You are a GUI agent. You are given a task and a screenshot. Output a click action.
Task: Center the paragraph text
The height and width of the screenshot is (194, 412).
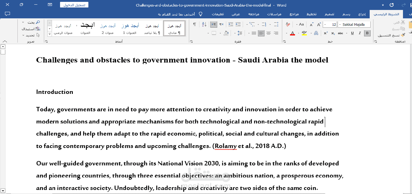click(x=269, y=33)
